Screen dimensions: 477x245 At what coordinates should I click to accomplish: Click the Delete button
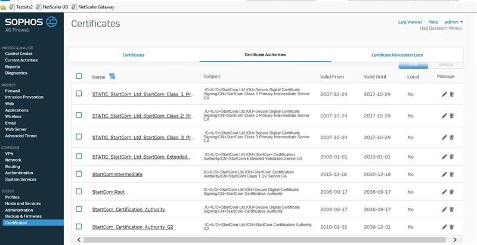pos(446,64)
